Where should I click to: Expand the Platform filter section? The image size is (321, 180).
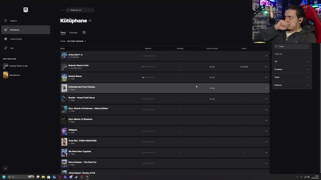click(x=292, y=85)
